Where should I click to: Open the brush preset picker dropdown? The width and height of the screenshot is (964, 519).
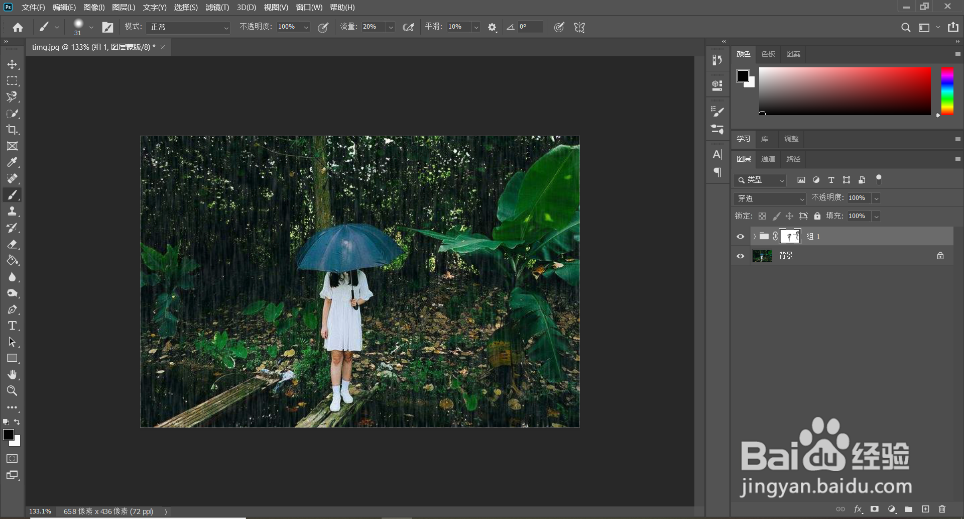pos(91,27)
